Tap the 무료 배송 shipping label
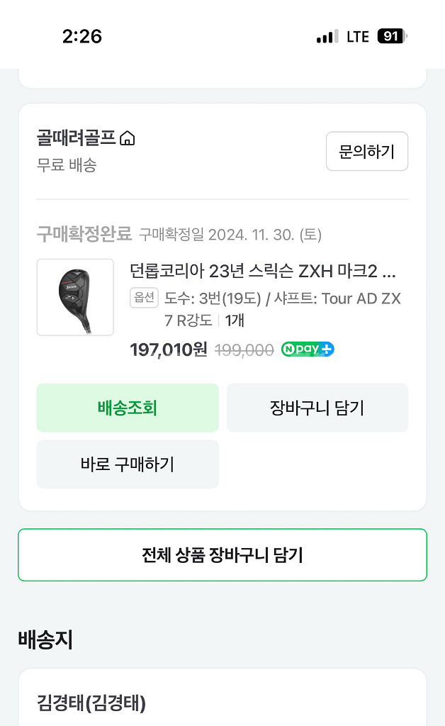This screenshot has height=726, width=445. [67, 165]
